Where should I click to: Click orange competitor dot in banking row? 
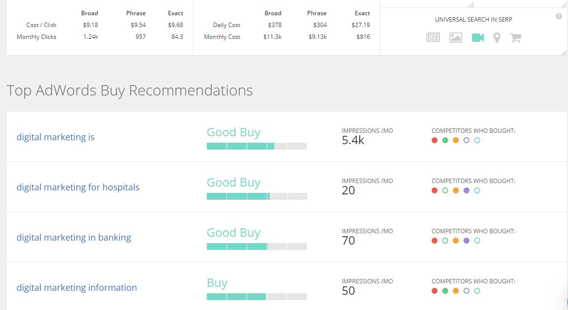pyautogui.click(x=455, y=241)
